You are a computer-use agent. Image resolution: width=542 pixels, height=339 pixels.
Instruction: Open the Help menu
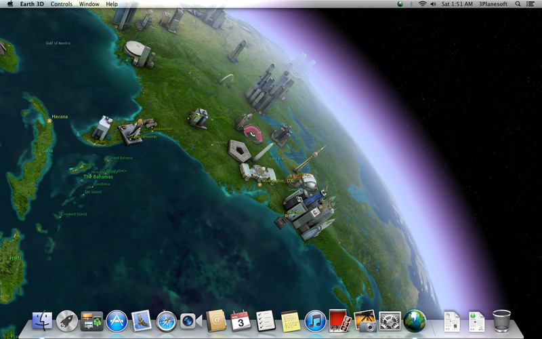(x=112, y=4)
